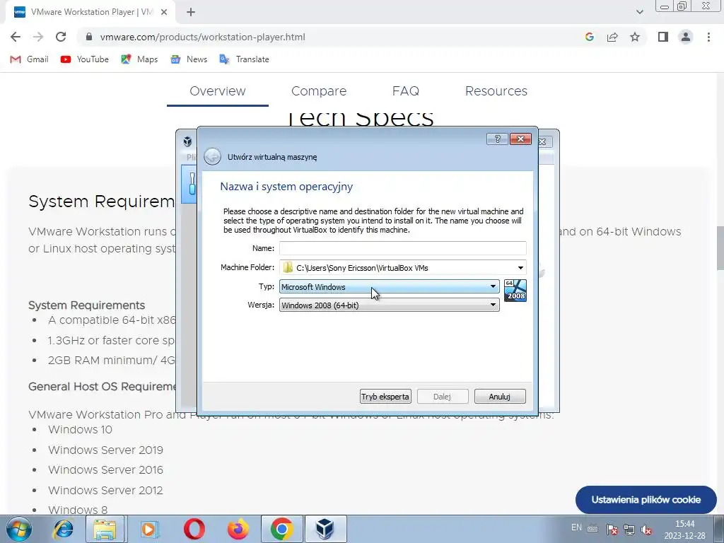Click the Chrome back arrow
The image size is (724, 543).
(16, 37)
